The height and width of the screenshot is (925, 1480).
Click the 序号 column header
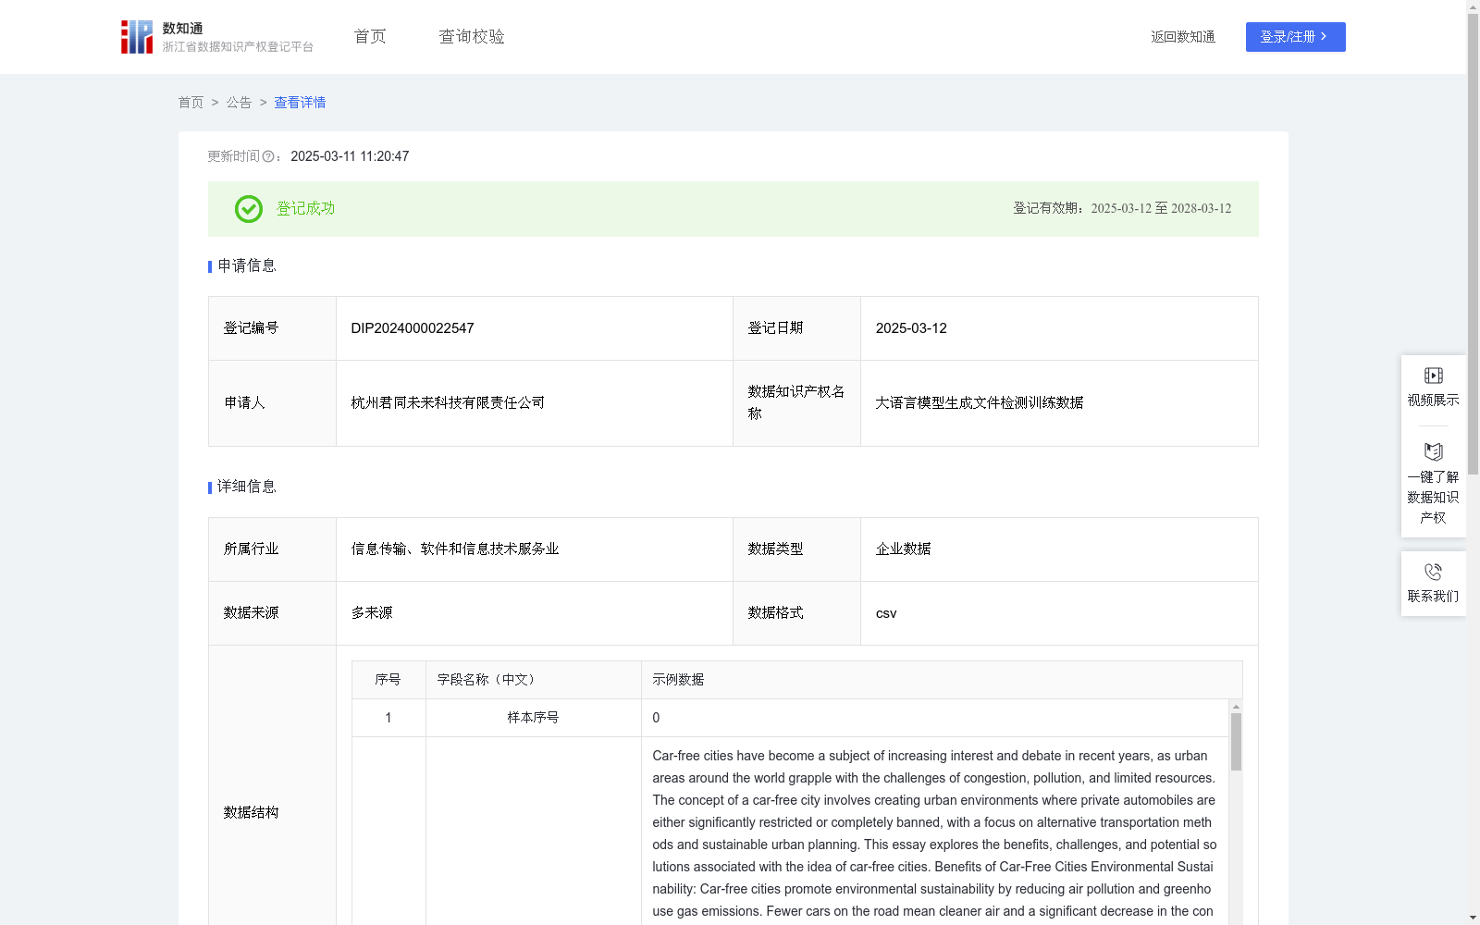click(x=388, y=680)
